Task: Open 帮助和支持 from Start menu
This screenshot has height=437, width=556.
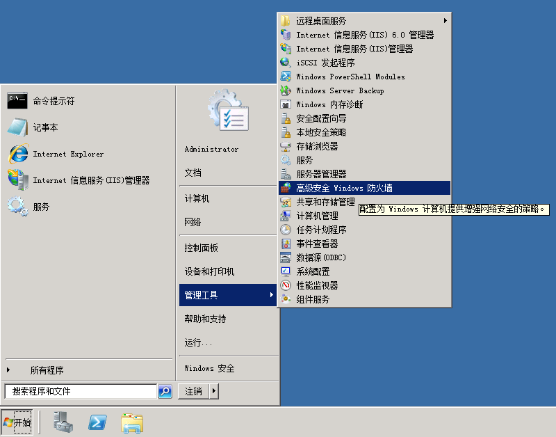Action: (205, 319)
